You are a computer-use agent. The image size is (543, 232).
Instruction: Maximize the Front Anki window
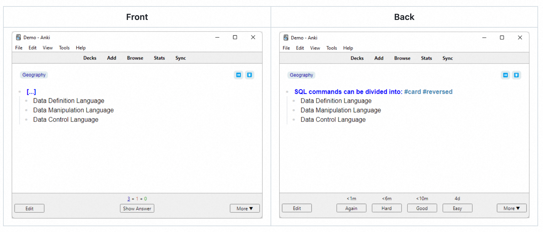coord(235,37)
